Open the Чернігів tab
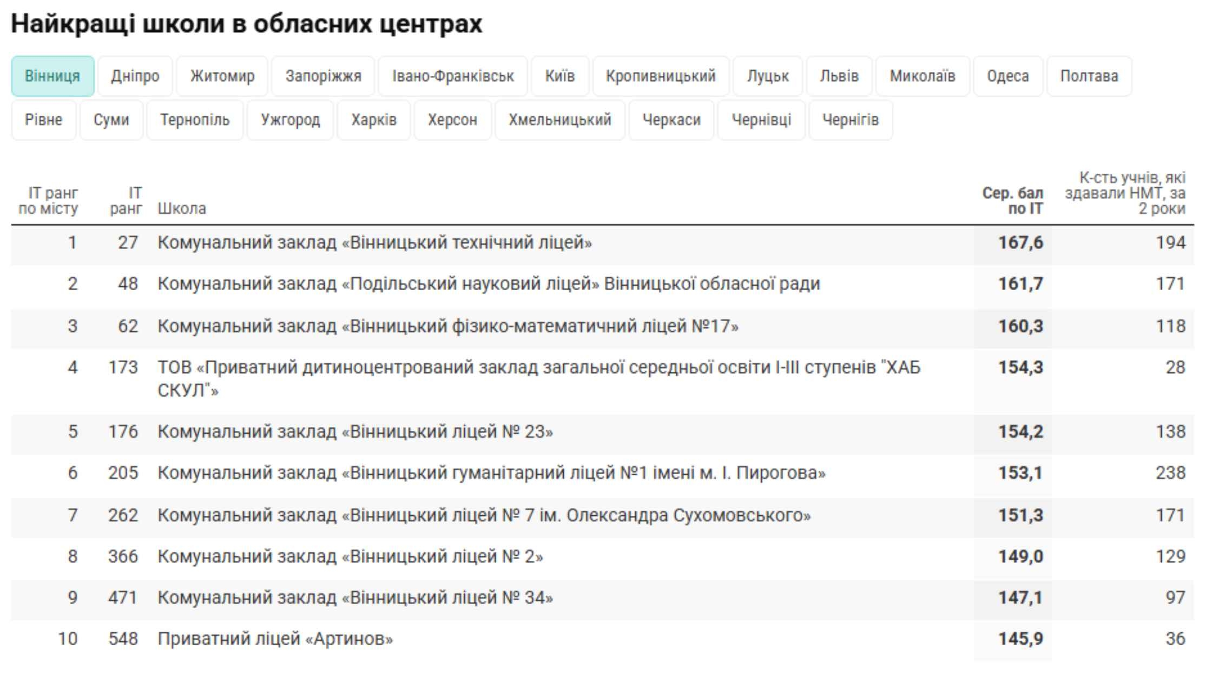The width and height of the screenshot is (1212, 682). pos(850,120)
